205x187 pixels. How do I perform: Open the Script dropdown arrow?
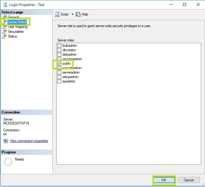pyautogui.click(x=72, y=14)
